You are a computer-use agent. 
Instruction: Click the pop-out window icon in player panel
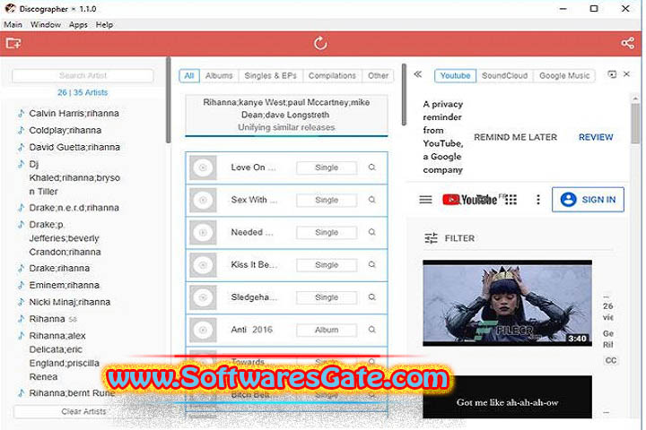click(612, 74)
